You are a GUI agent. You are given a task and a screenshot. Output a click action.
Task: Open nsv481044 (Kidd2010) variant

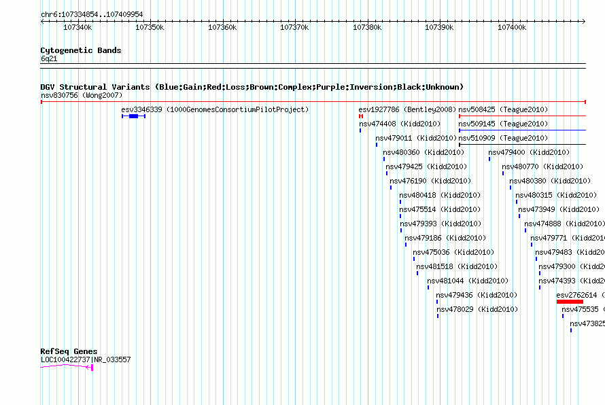(468, 281)
